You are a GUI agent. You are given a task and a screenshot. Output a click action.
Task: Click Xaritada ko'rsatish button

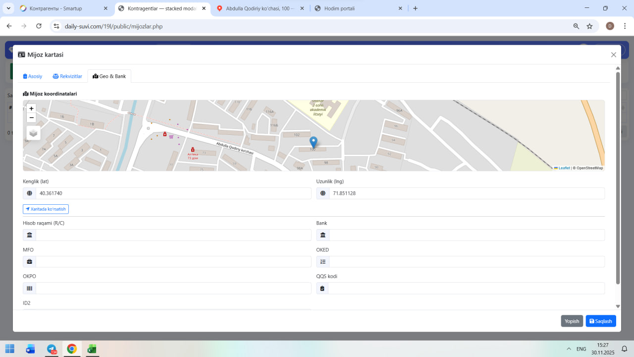coord(46,209)
